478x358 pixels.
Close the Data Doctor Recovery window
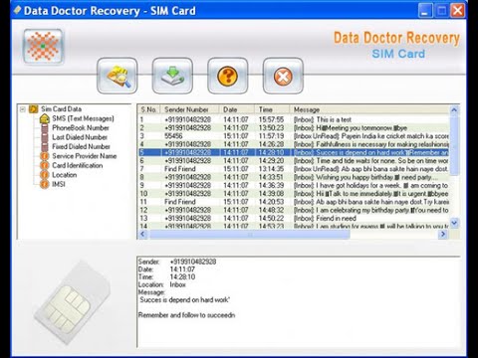click(x=457, y=11)
